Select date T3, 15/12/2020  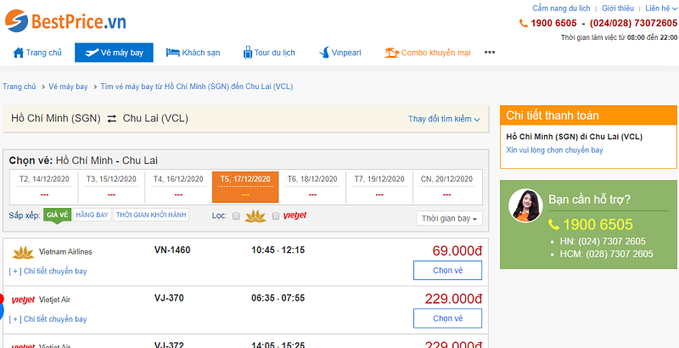point(111,187)
